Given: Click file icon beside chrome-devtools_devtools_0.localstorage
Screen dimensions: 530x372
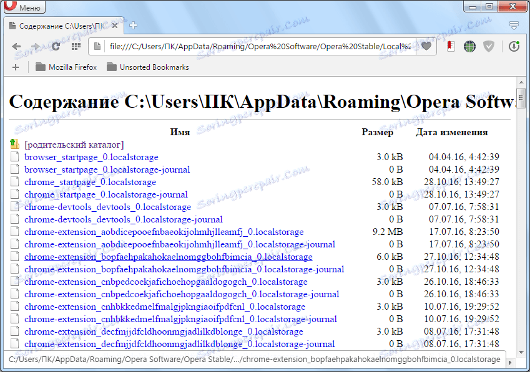Looking at the screenshot, I should [14, 207].
